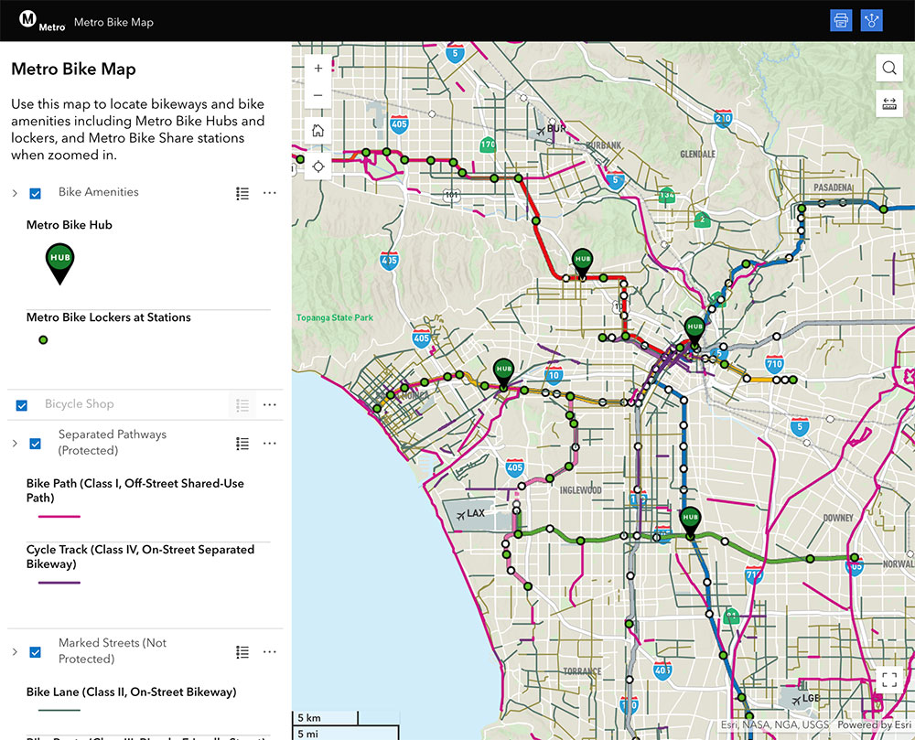The image size is (915, 740).
Task: Click the 'Metro Bike Map' sidebar heading
Action: point(73,69)
